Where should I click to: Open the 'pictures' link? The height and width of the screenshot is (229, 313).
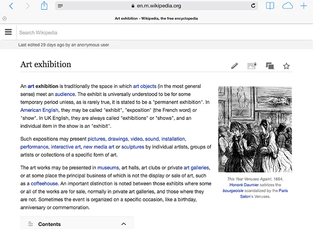96,139
